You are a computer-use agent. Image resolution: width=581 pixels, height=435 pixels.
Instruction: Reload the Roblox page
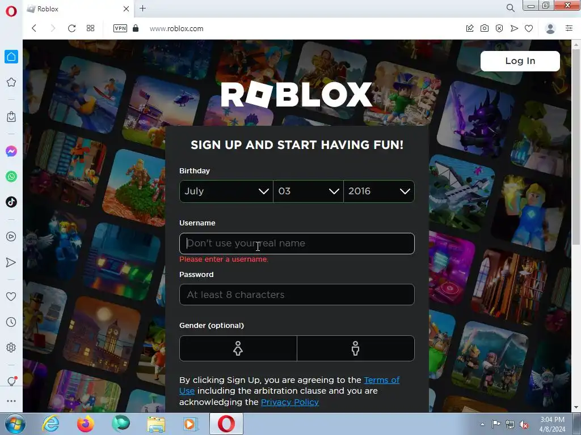(x=72, y=28)
